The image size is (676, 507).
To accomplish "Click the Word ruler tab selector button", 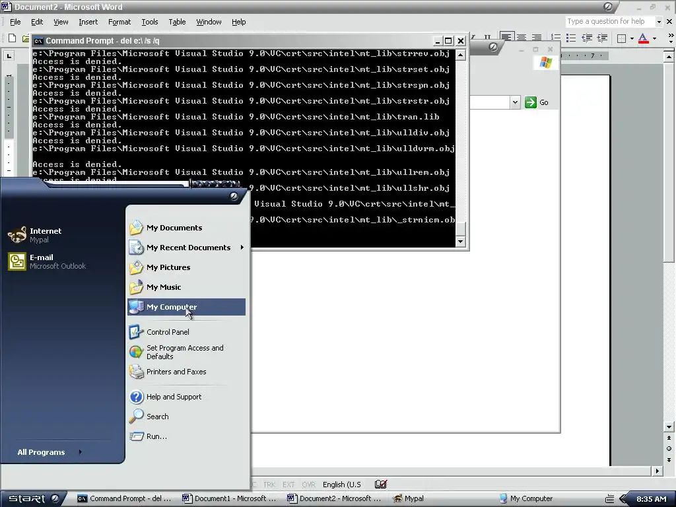I will point(9,55).
